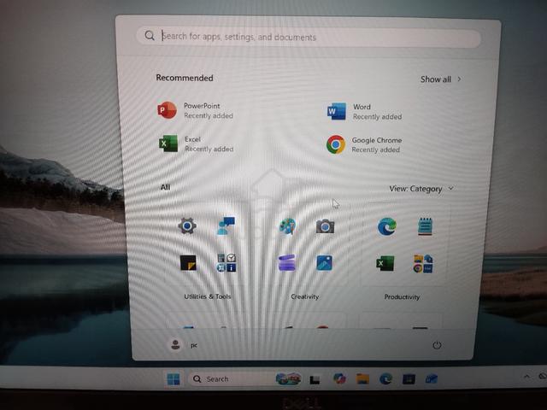Open the View: Category dropdown
Screen dimensions: 547x410
(421, 189)
